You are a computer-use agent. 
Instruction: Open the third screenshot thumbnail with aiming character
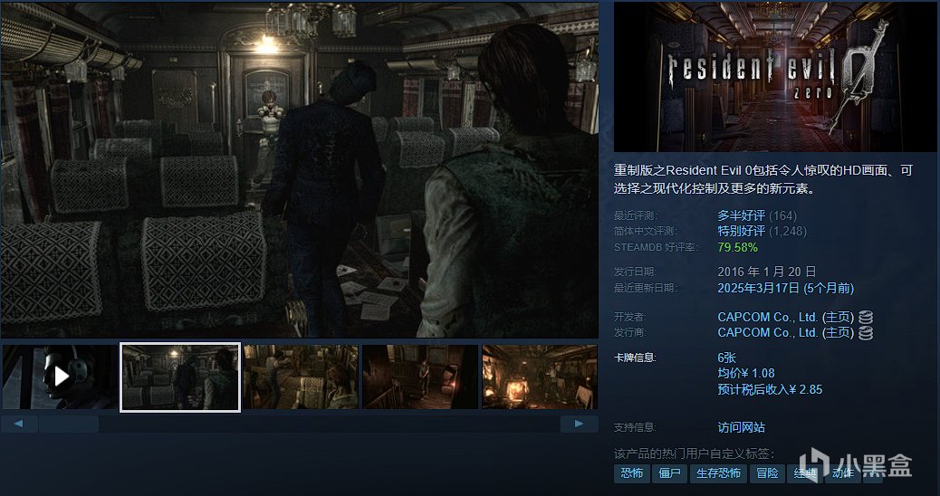pos(301,377)
